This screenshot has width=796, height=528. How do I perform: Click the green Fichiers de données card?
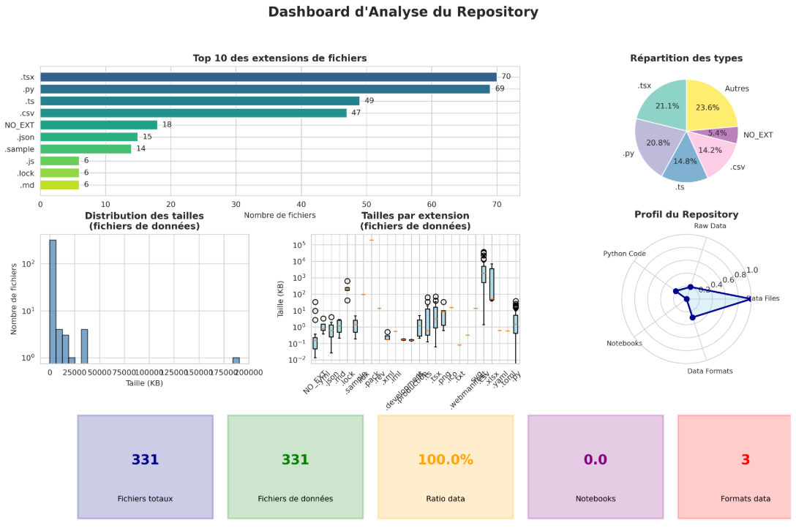[295, 467]
